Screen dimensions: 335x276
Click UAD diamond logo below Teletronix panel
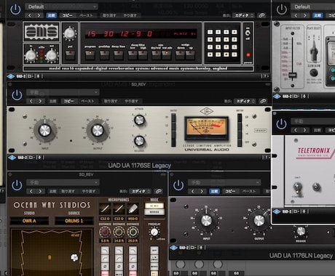click(277, 211)
